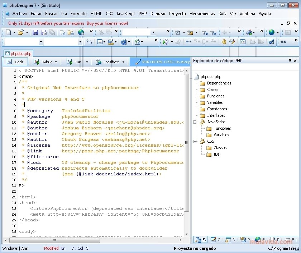
Task: Click the blue checkmark task icon
Action: pyautogui.click(x=271, y=42)
